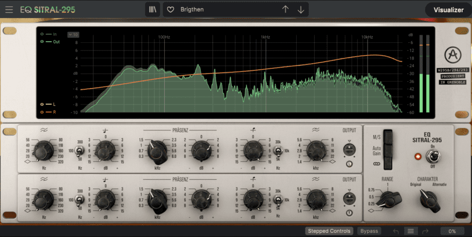Screen dimensions: 472x237
Task: Enable the Auto Gain rocker switch
Action: (x=388, y=151)
